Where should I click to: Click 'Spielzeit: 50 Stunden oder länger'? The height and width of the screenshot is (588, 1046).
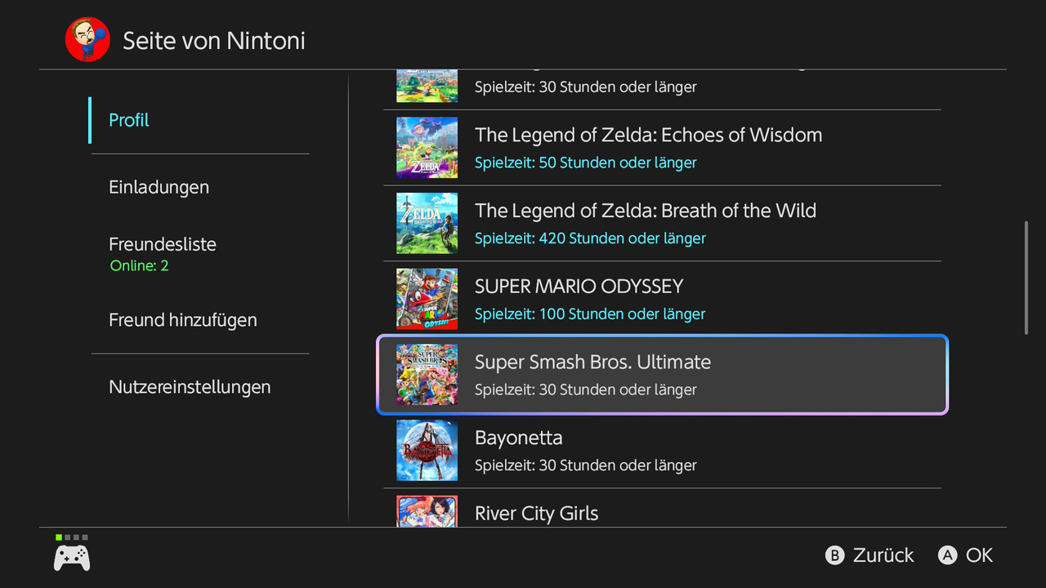click(x=586, y=163)
